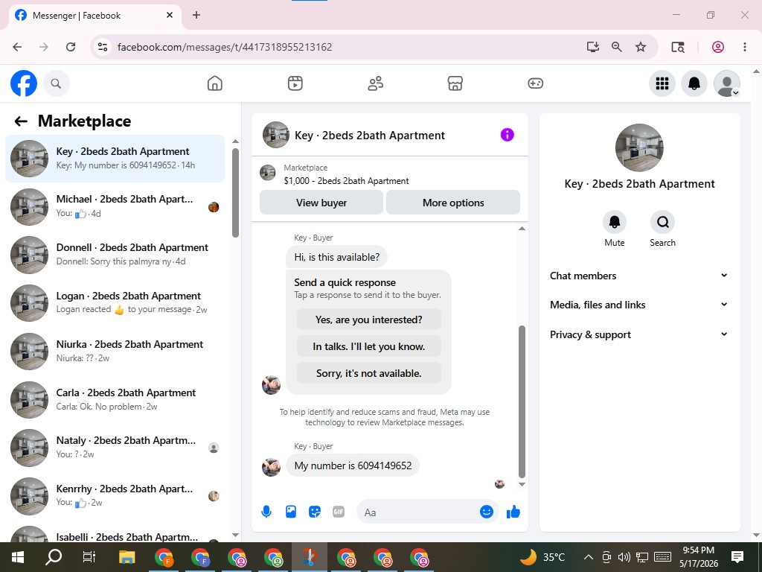Open the Friends icon in top bar

pos(375,83)
